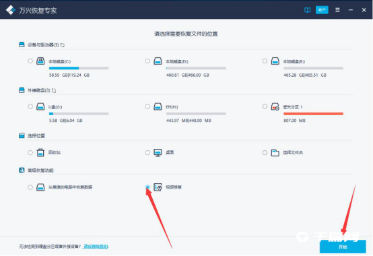
Task: Click the choose folder icon
Action: 275,152
